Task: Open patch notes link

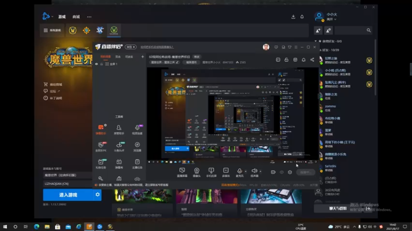Action: point(53,98)
